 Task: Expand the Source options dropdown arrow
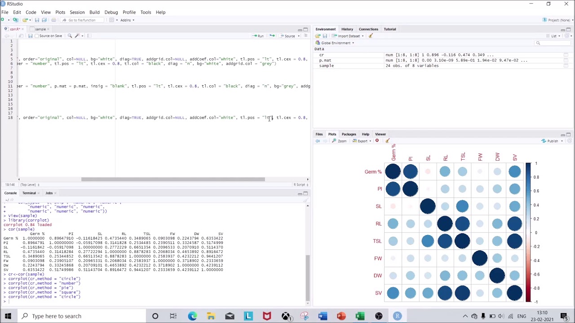point(299,36)
